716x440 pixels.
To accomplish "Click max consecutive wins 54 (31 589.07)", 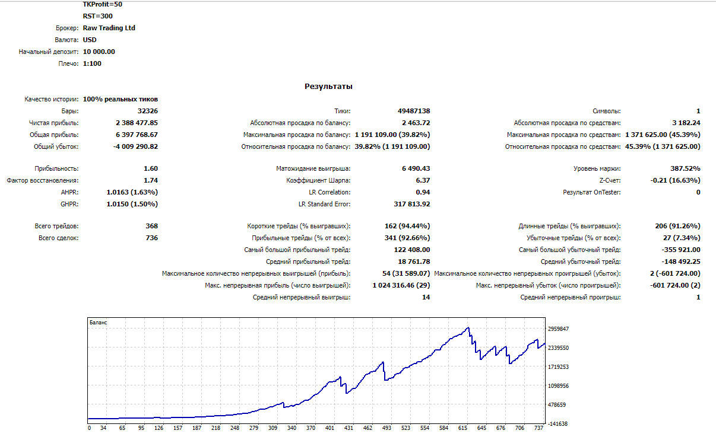I will tap(407, 273).
